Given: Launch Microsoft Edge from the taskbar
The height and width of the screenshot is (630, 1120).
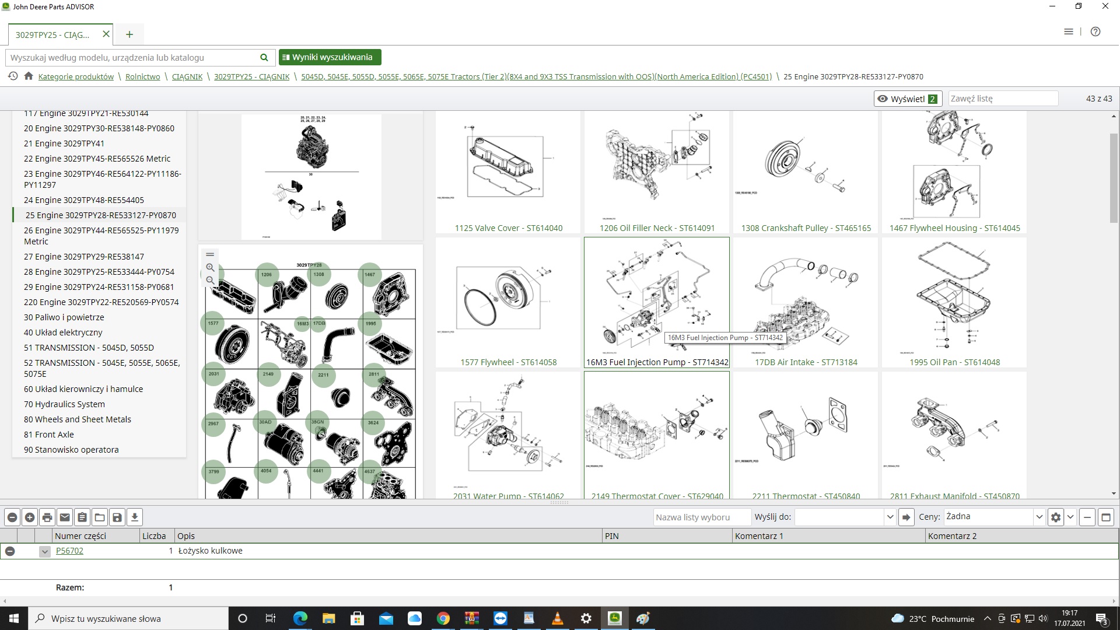Looking at the screenshot, I should tap(300, 618).
